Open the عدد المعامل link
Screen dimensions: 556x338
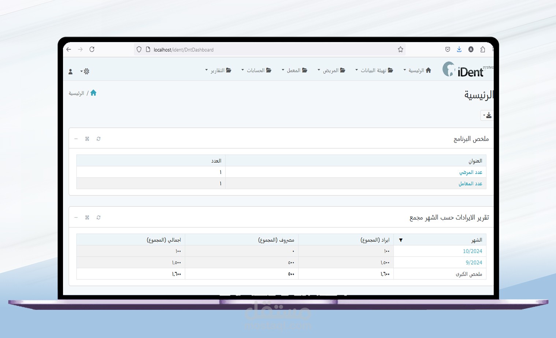[470, 184]
